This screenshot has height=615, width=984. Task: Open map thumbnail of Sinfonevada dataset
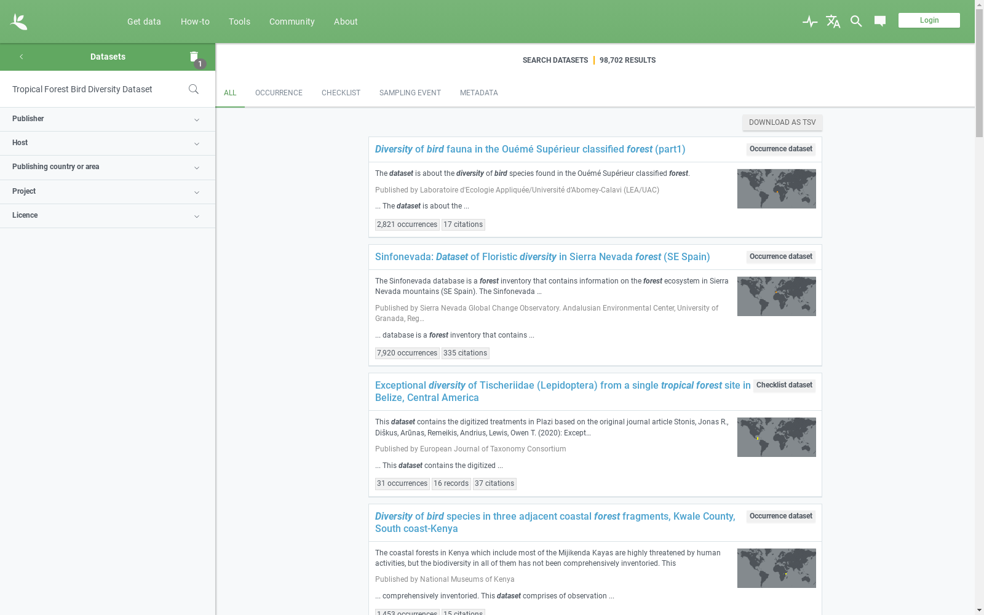[x=777, y=296]
